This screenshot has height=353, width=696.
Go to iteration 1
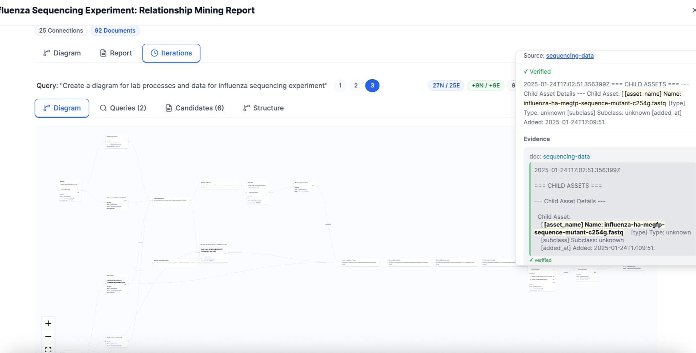tap(340, 86)
